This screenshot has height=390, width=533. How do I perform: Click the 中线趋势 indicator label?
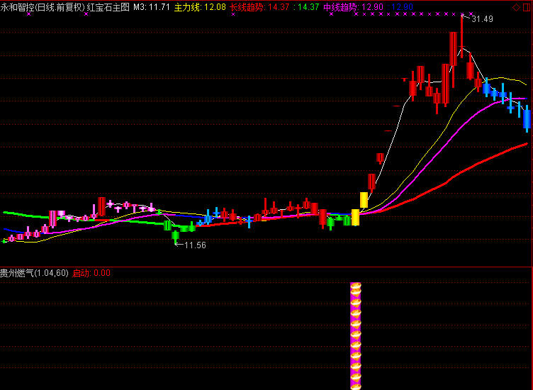point(340,7)
